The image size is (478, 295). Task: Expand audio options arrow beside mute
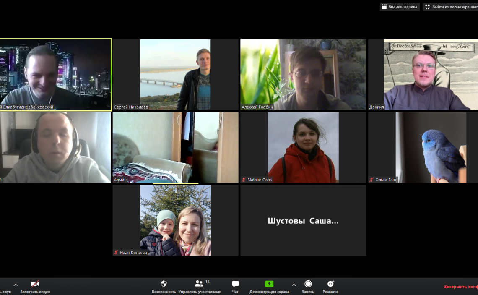(16, 285)
